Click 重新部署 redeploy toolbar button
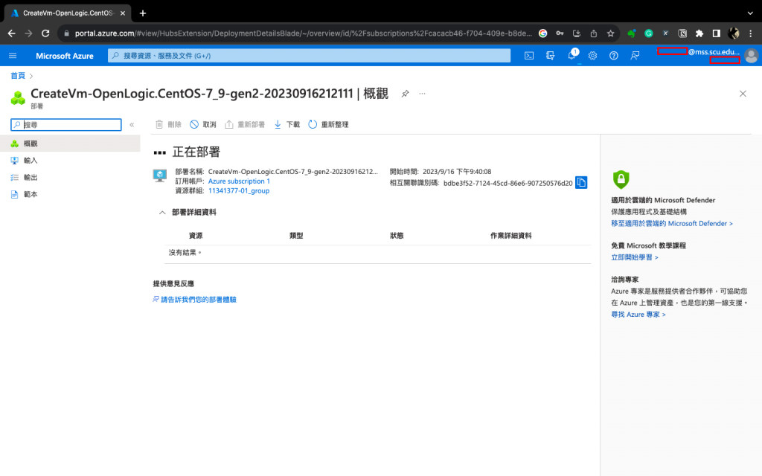762x476 pixels. [244, 125]
